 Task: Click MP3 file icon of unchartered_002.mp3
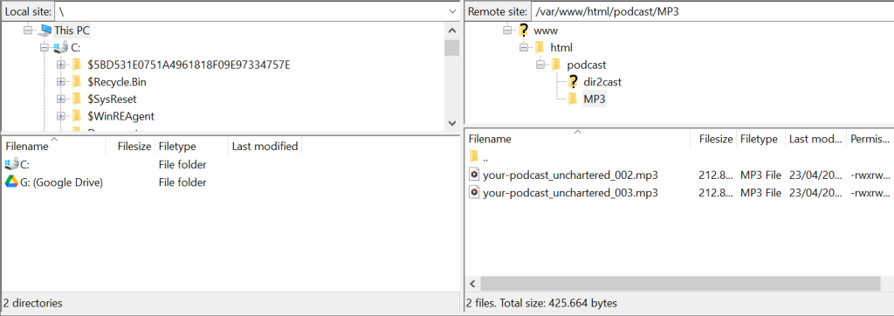click(474, 174)
